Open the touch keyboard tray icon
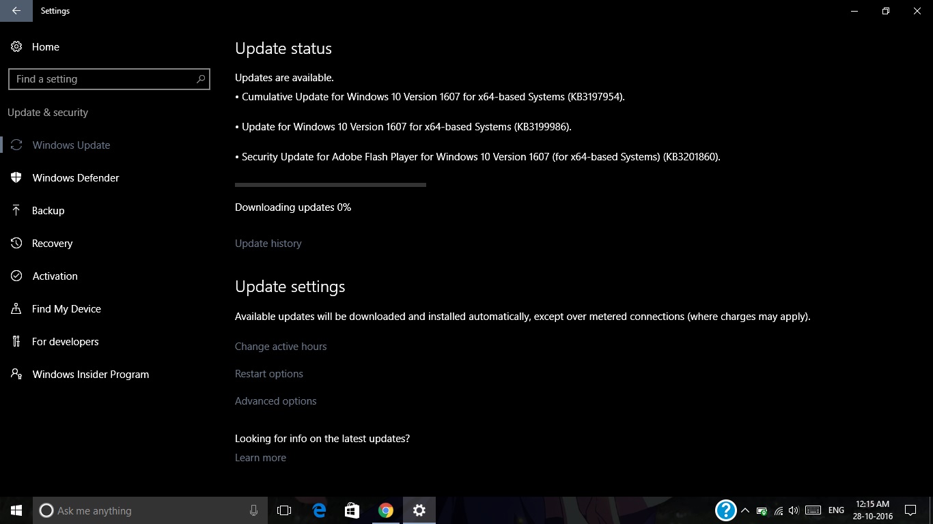The height and width of the screenshot is (524, 933). 813,510
